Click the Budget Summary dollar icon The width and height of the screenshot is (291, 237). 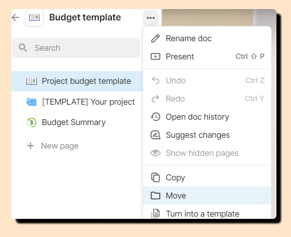[31, 122]
